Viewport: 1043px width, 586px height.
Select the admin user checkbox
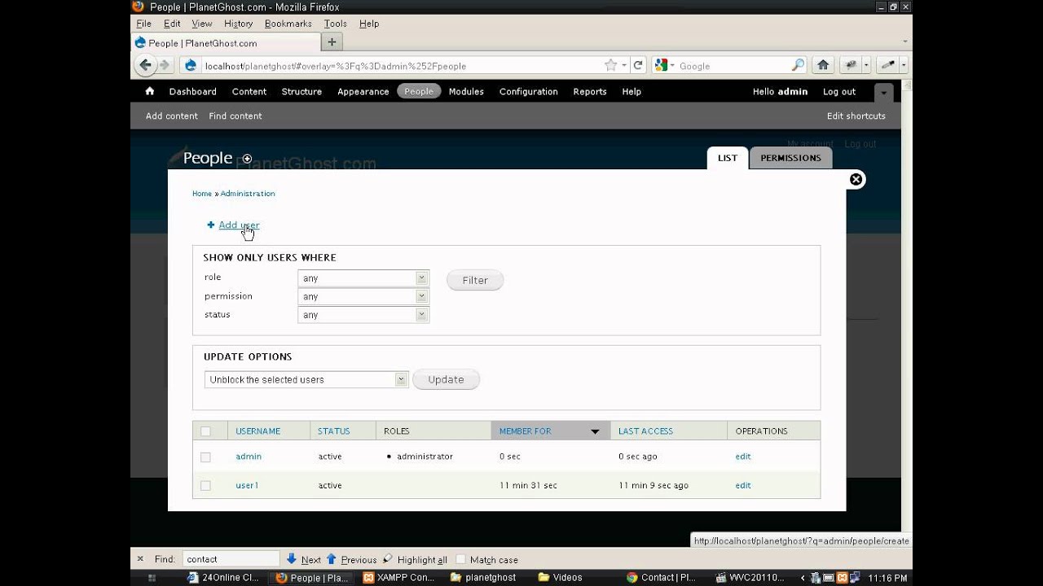click(205, 457)
